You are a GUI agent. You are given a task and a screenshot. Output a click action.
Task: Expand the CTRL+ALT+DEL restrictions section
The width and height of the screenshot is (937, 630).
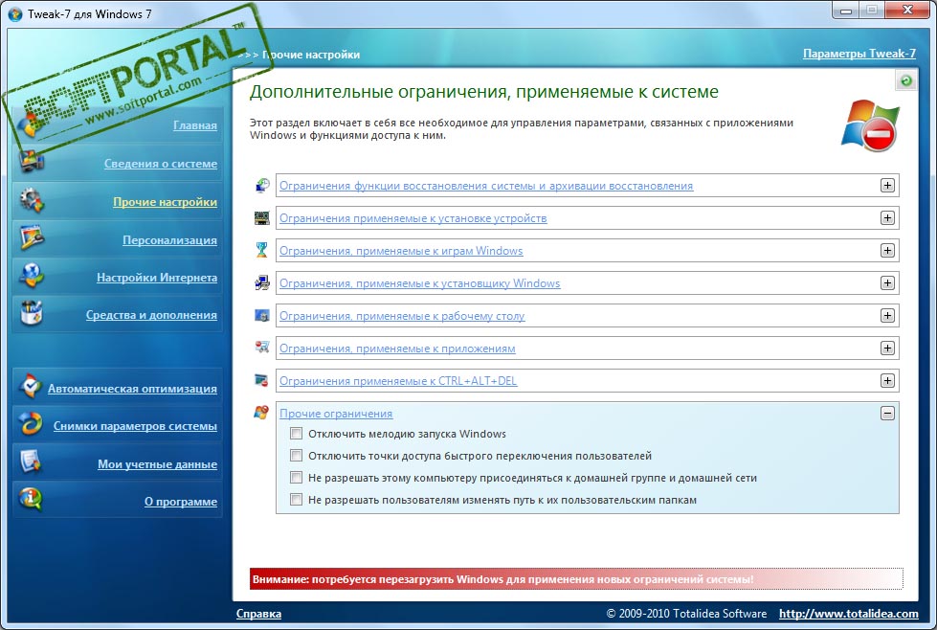pyautogui.click(x=887, y=381)
